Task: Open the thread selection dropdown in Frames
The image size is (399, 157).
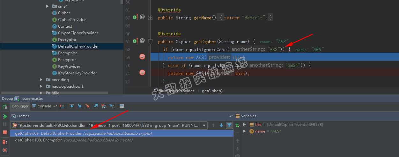Action: (204, 126)
